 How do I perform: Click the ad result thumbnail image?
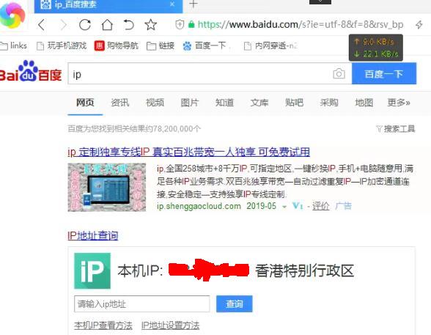click(x=107, y=187)
